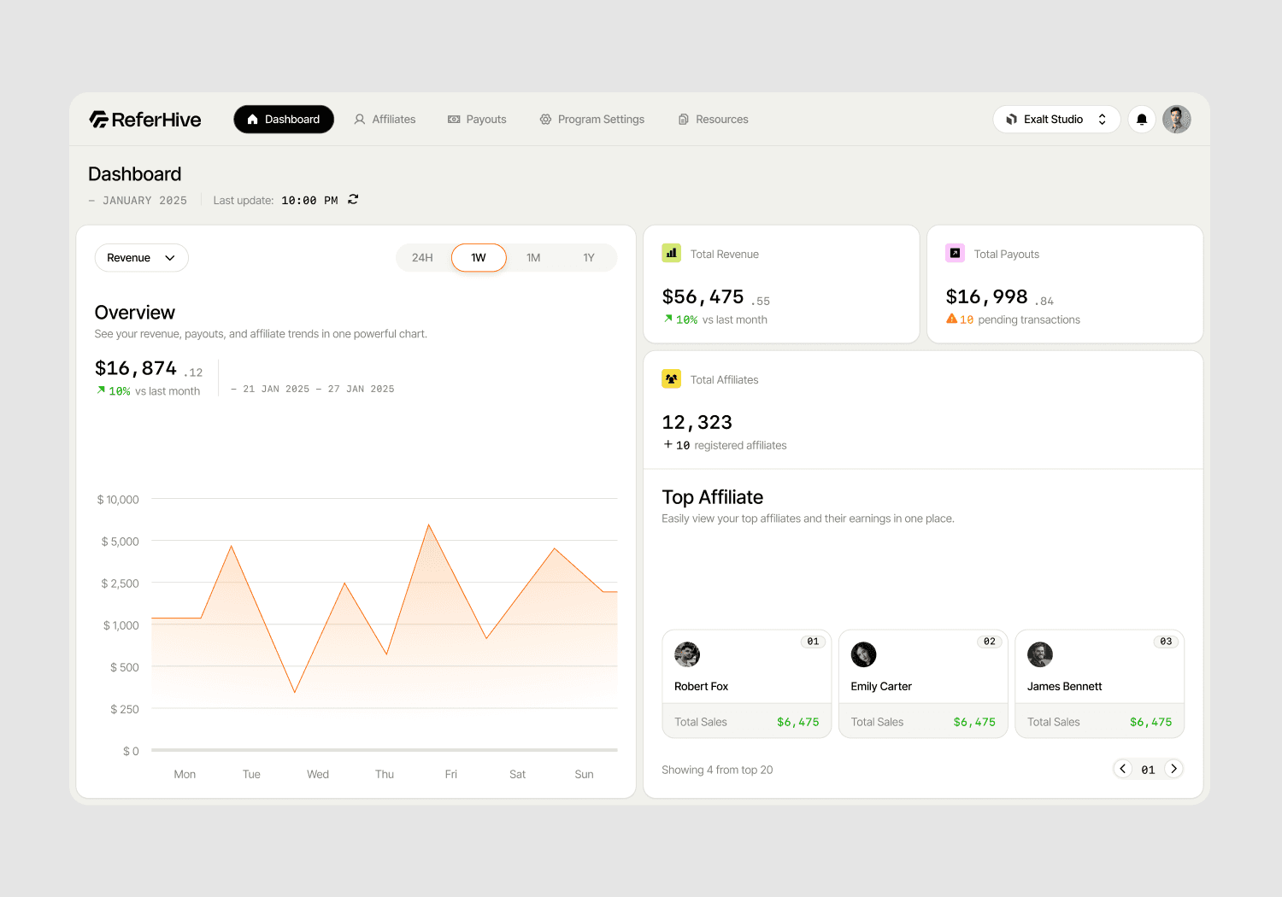This screenshot has width=1282, height=897.
Task: Select the 24H time range
Action: point(422,257)
